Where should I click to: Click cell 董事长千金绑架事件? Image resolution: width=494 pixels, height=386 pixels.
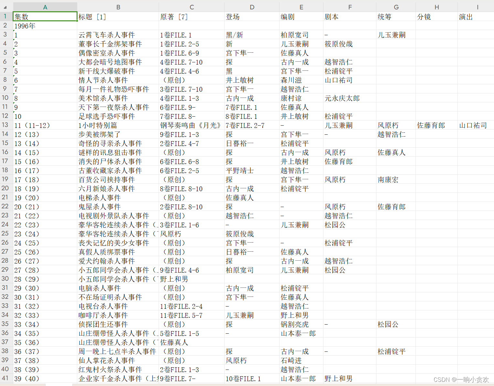point(118,44)
